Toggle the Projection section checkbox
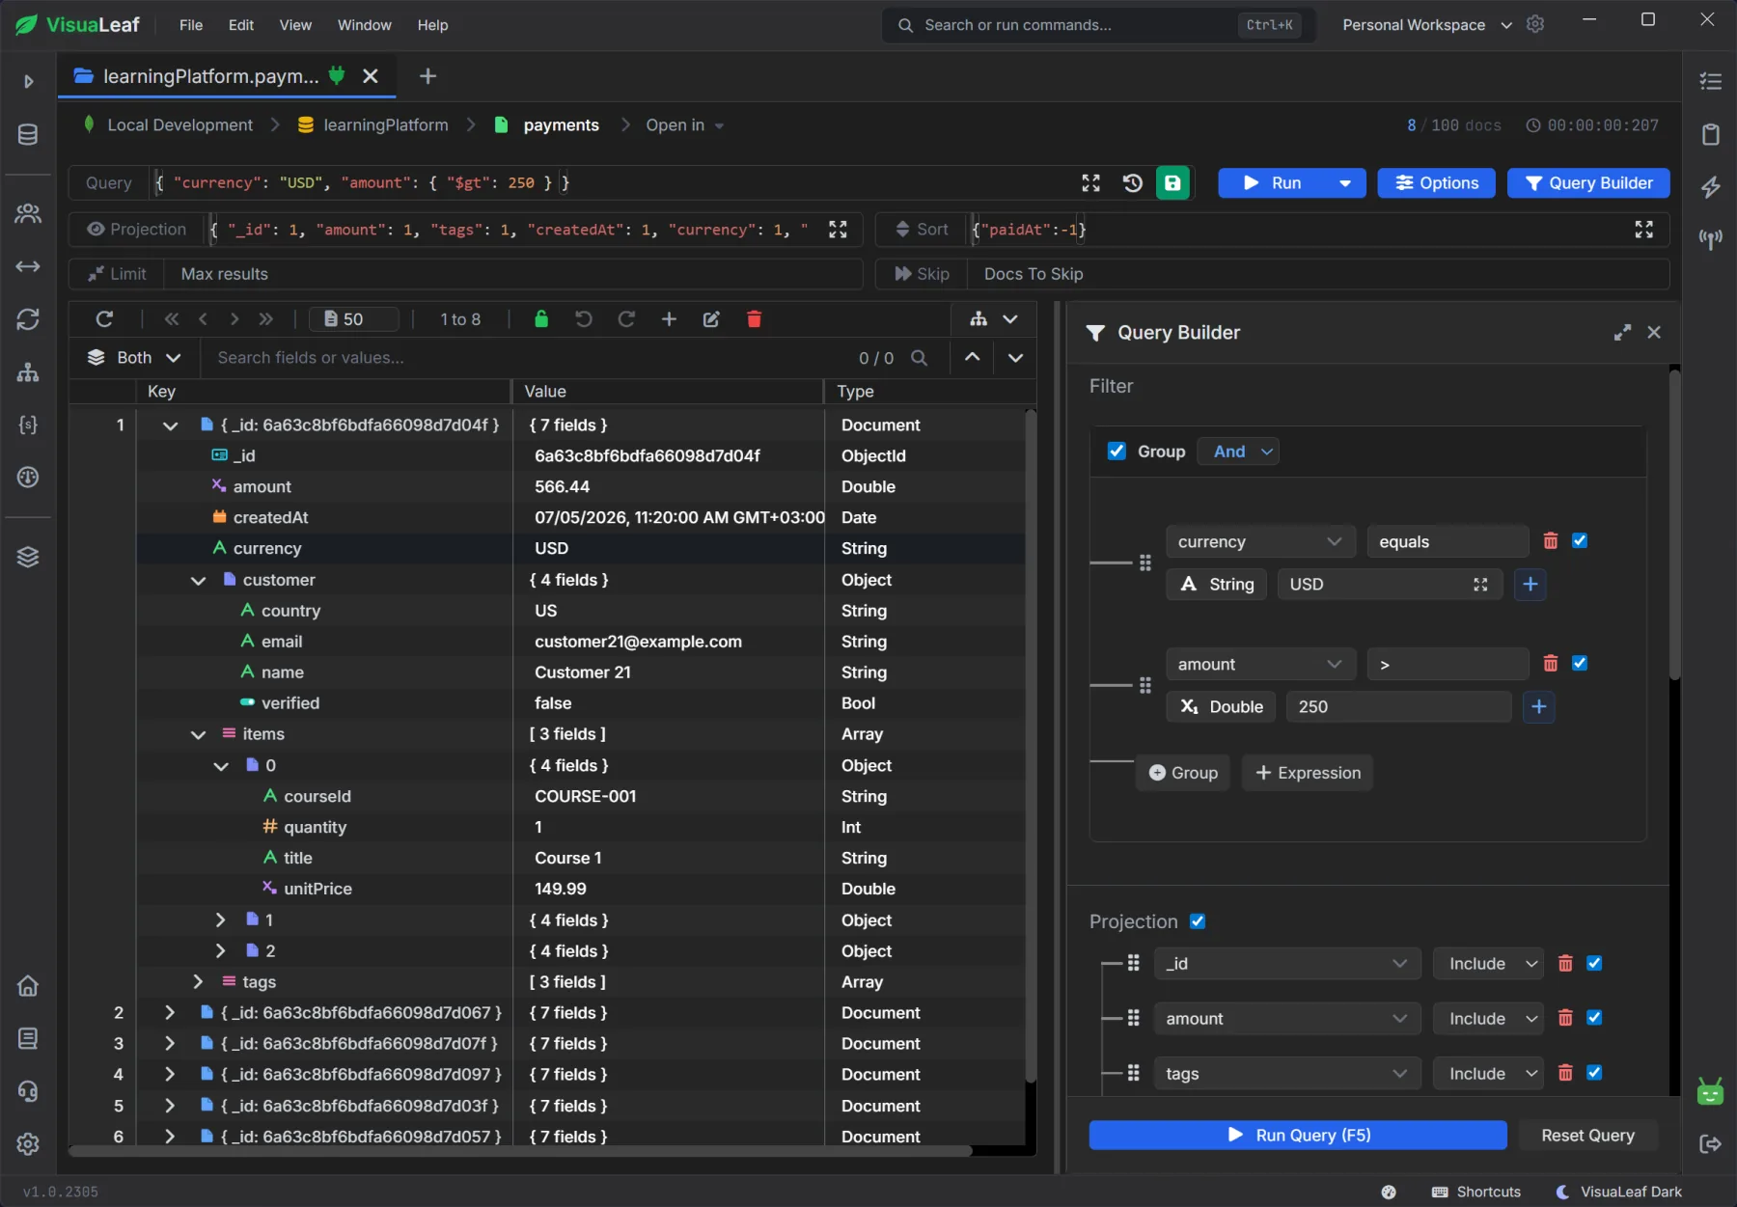The width and height of the screenshot is (1737, 1207). pyautogui.click(x=1198, y=920)
